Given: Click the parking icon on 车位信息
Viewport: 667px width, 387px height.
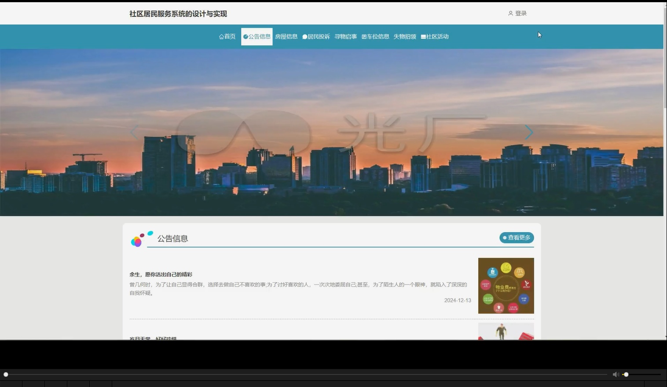Looking at the screenshot, I should click(x=364, y=37).
